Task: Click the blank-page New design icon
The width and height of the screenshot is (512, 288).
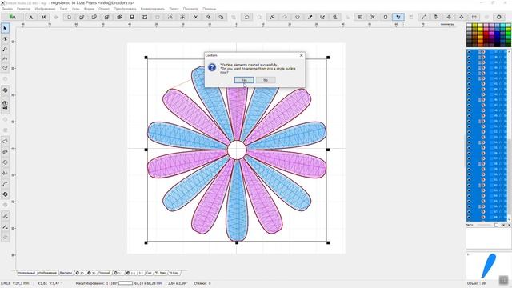Action: (x=70, y=17)
